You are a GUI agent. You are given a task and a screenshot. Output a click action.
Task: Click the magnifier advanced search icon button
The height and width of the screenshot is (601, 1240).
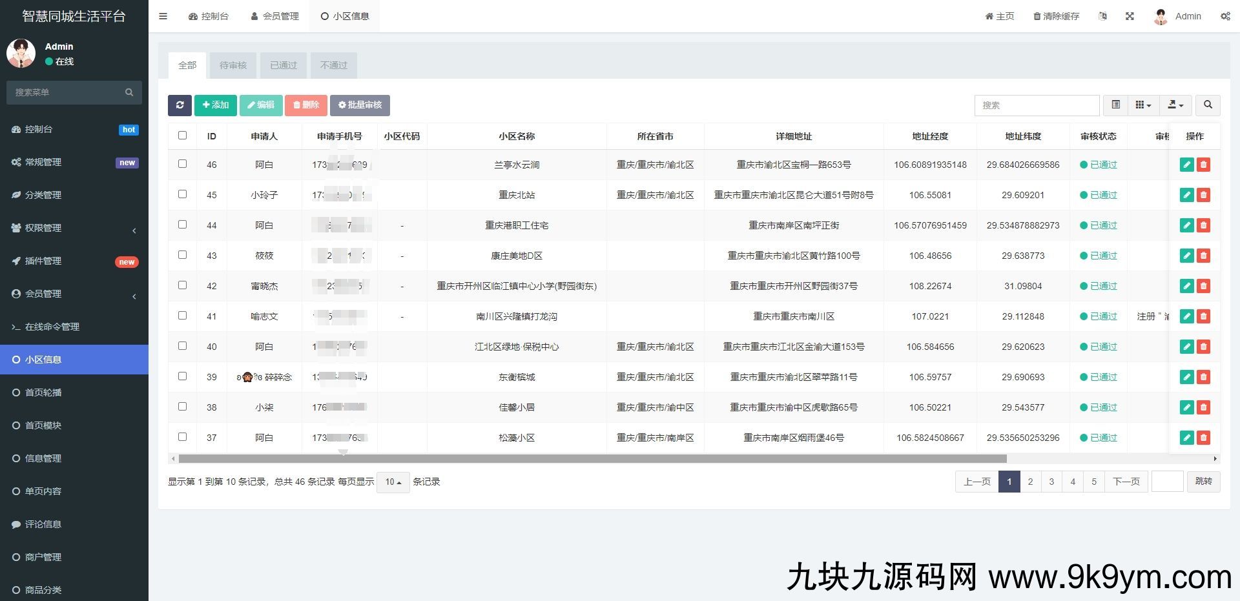(1208, 105)
